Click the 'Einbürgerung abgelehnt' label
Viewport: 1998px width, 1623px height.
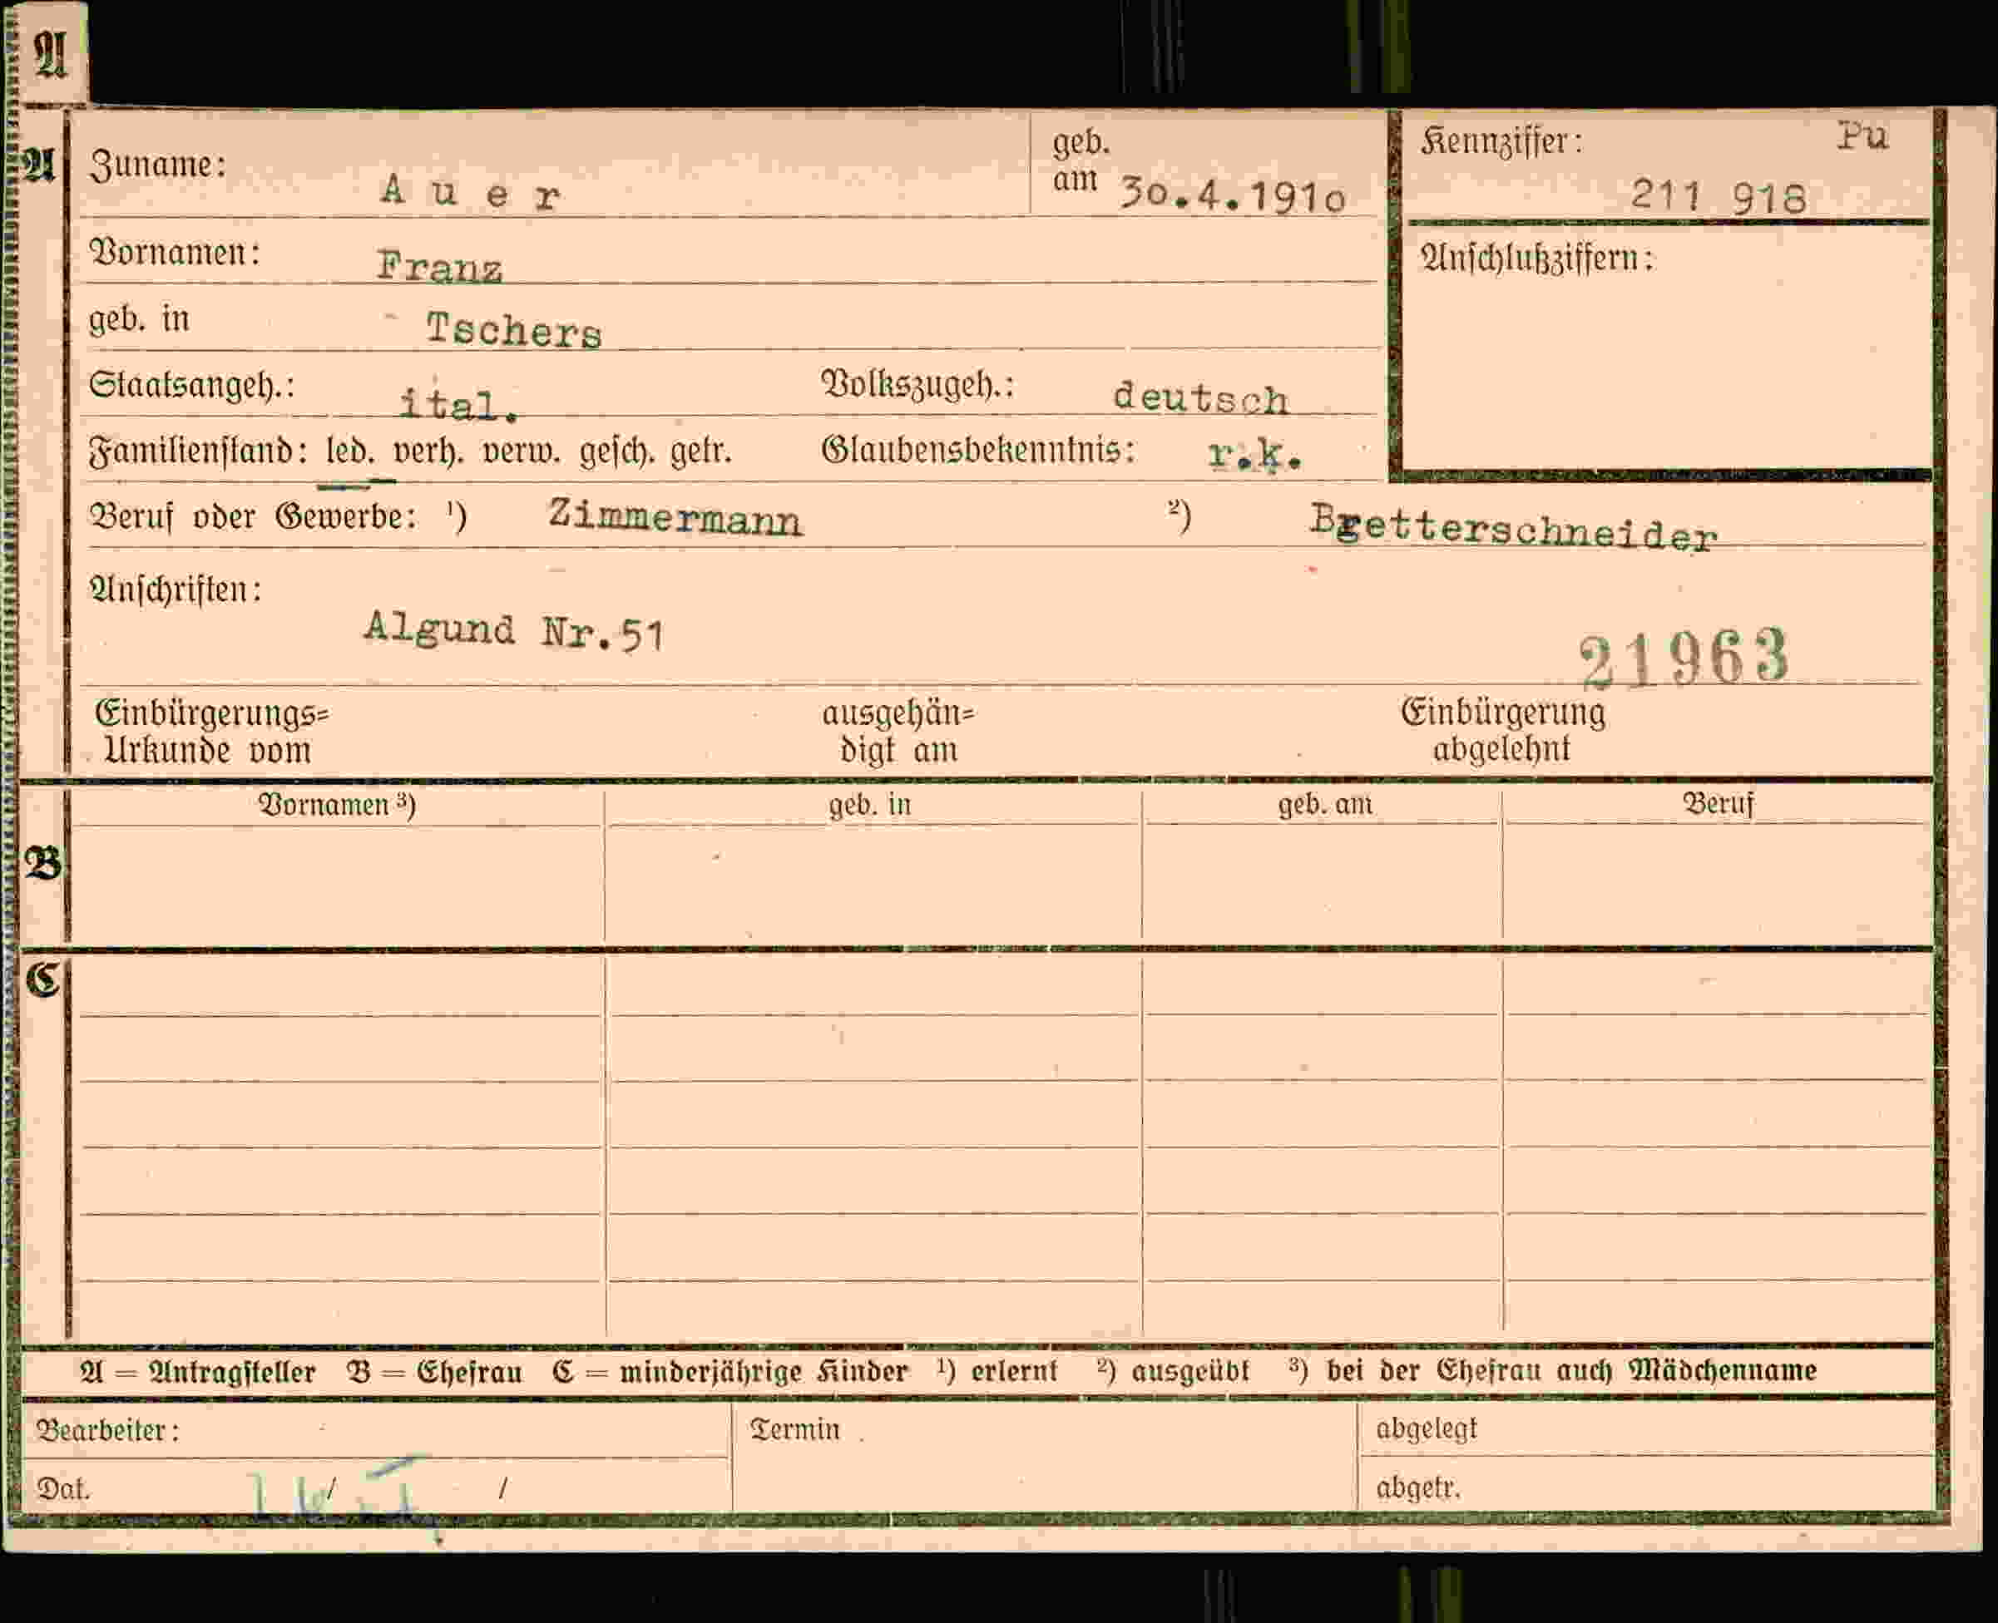[1502, 730]
